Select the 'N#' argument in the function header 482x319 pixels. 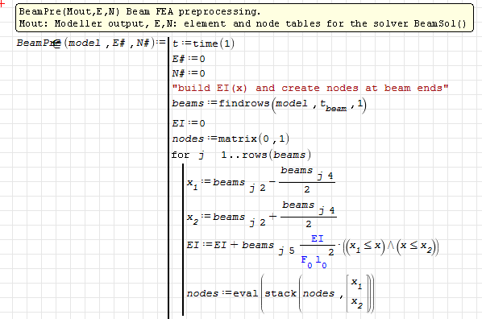pyautogui.click(x=143, y=43)
